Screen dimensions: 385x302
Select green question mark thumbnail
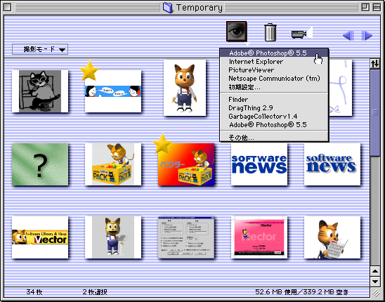[40, 164]
